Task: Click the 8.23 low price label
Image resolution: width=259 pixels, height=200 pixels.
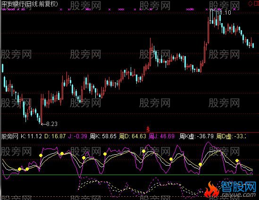Action: click(x=52, y=124)
